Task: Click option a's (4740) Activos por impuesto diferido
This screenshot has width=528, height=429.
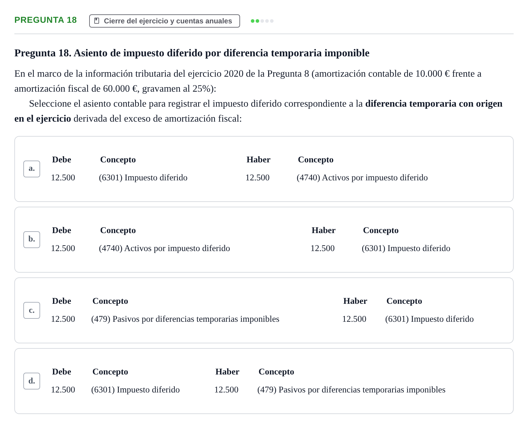Action: click(362, 178)
